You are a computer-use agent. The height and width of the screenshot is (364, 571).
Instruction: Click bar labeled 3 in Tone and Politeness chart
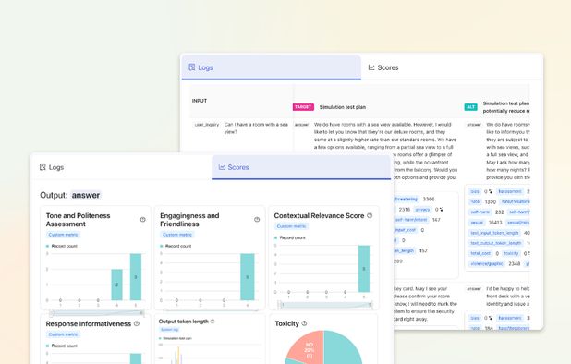[136, 277]
